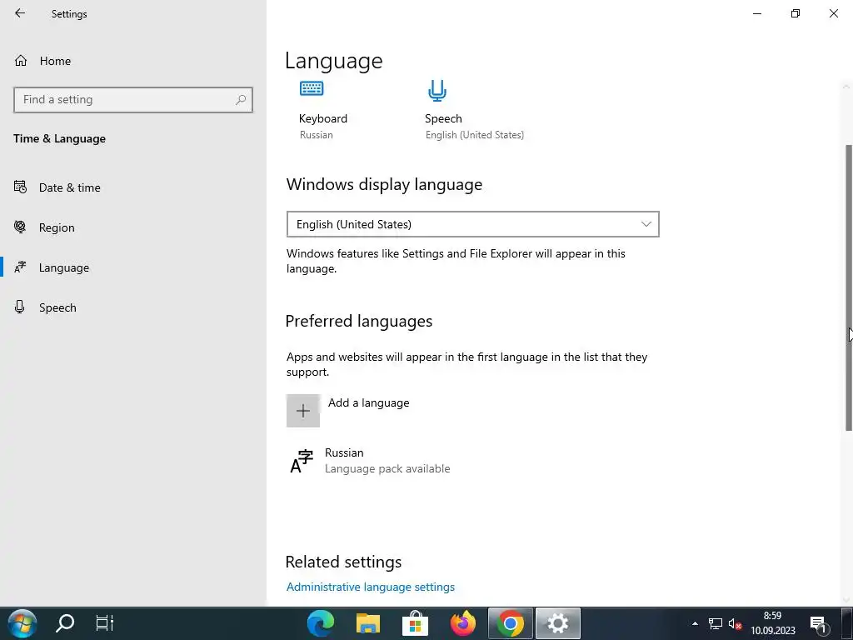Click the Time & Language heading
The width and height of the screenshot is (853, 640).
pyautogui.click(x=59, y=139)
